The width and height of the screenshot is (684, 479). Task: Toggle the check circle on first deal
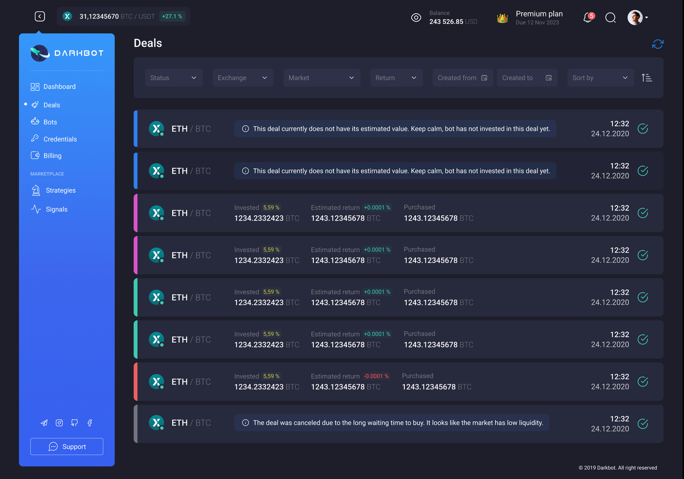643,129
